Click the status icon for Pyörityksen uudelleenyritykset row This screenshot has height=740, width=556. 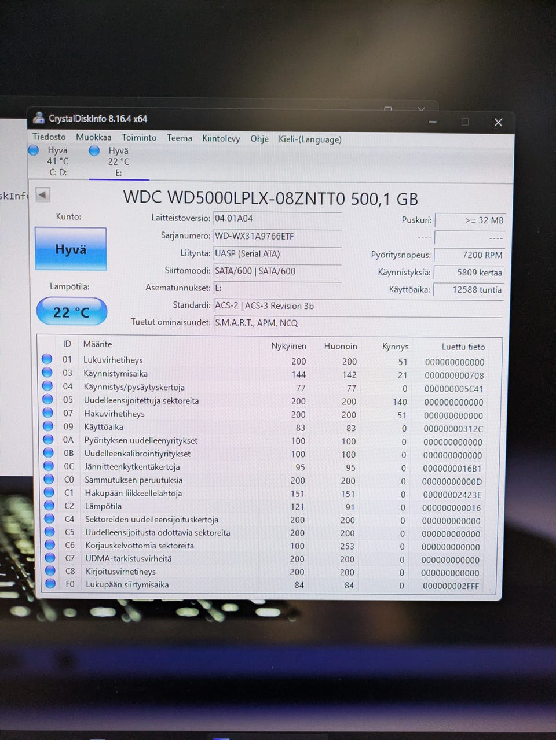[x=49, y=439]
